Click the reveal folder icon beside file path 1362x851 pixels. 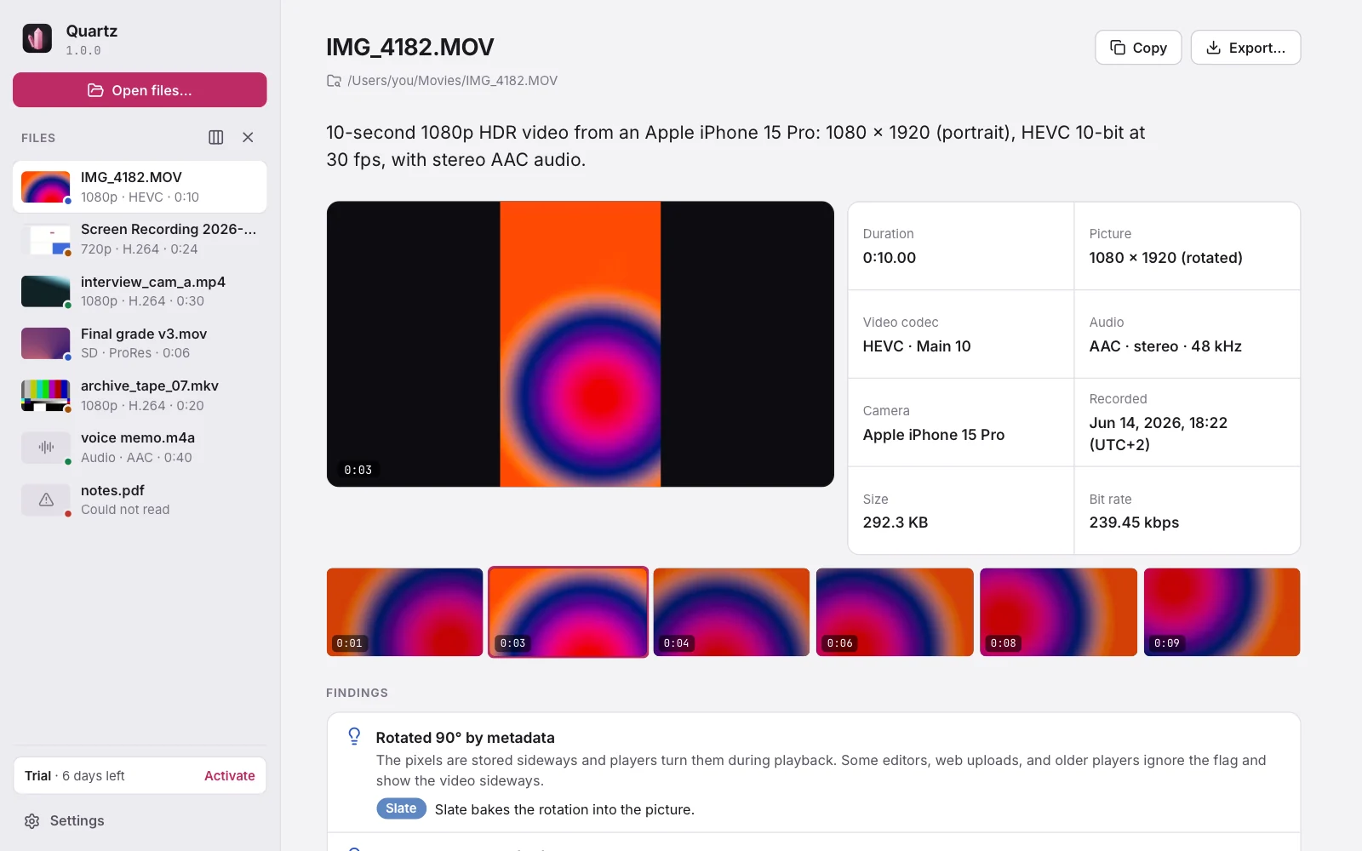tap(335, 81)
